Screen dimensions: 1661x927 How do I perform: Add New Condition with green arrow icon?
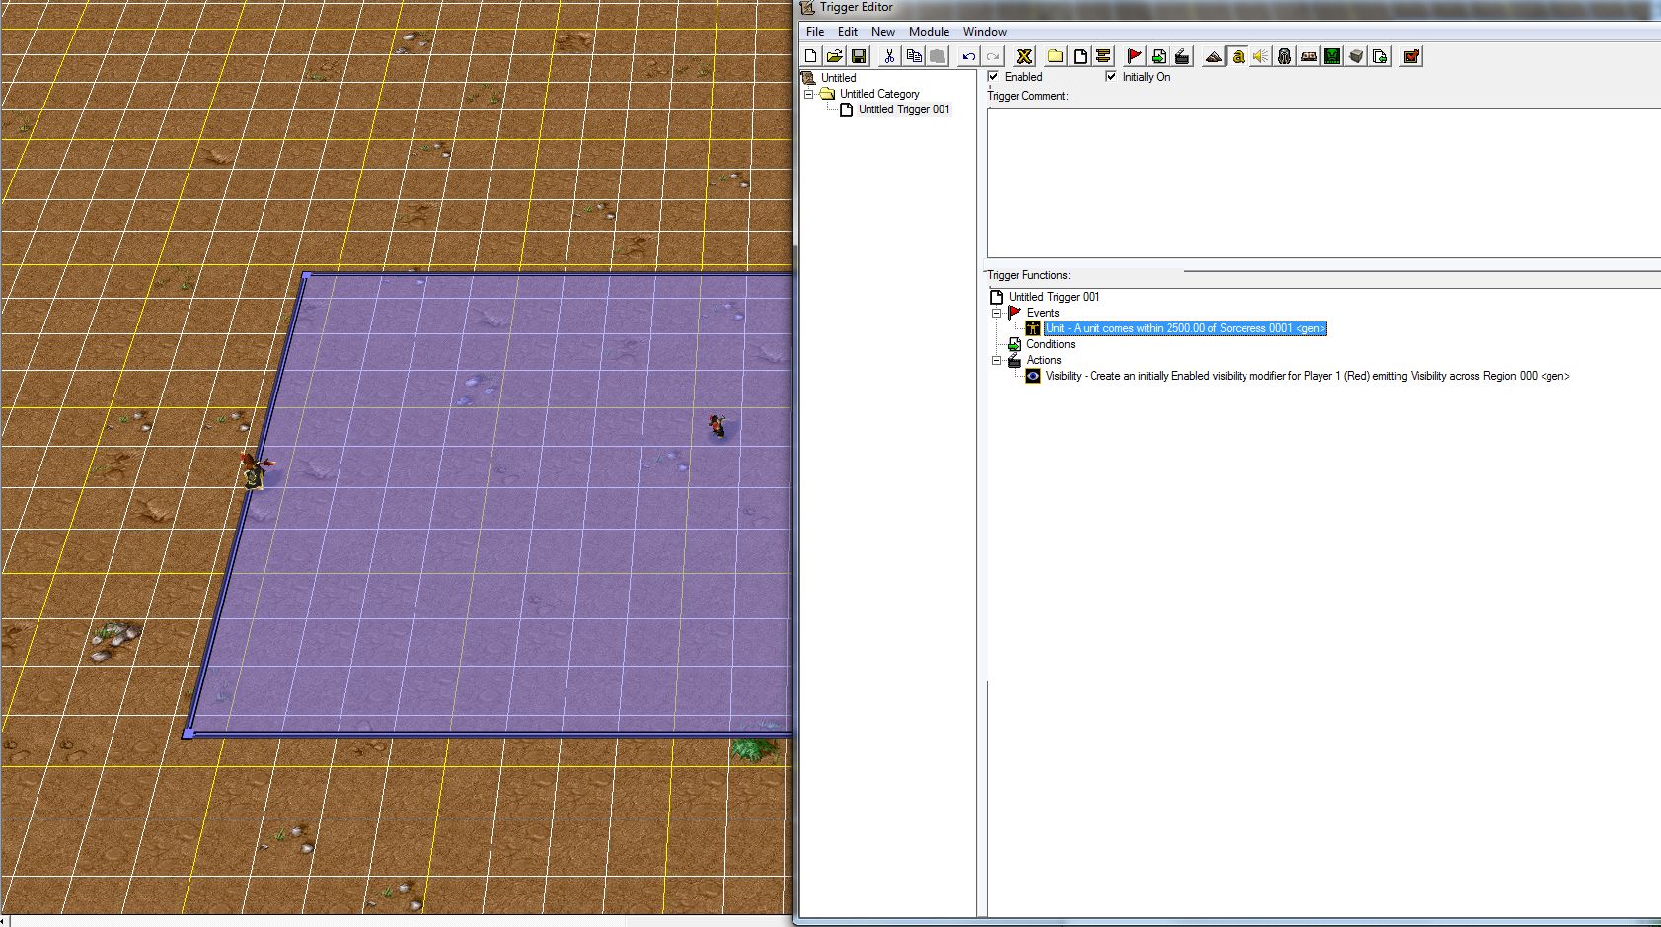(1159, 56)
